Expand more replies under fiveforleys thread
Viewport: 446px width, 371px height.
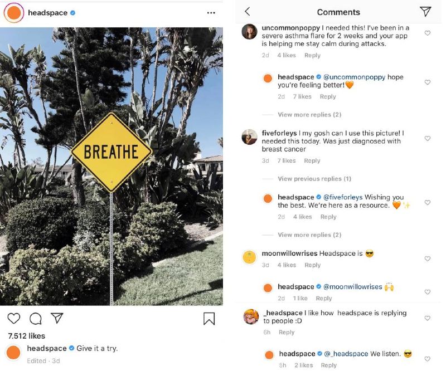[309, 235]
